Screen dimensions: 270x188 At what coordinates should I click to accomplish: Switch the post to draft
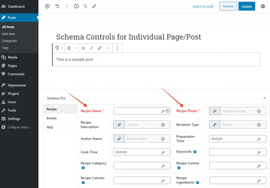pos(203,6)
